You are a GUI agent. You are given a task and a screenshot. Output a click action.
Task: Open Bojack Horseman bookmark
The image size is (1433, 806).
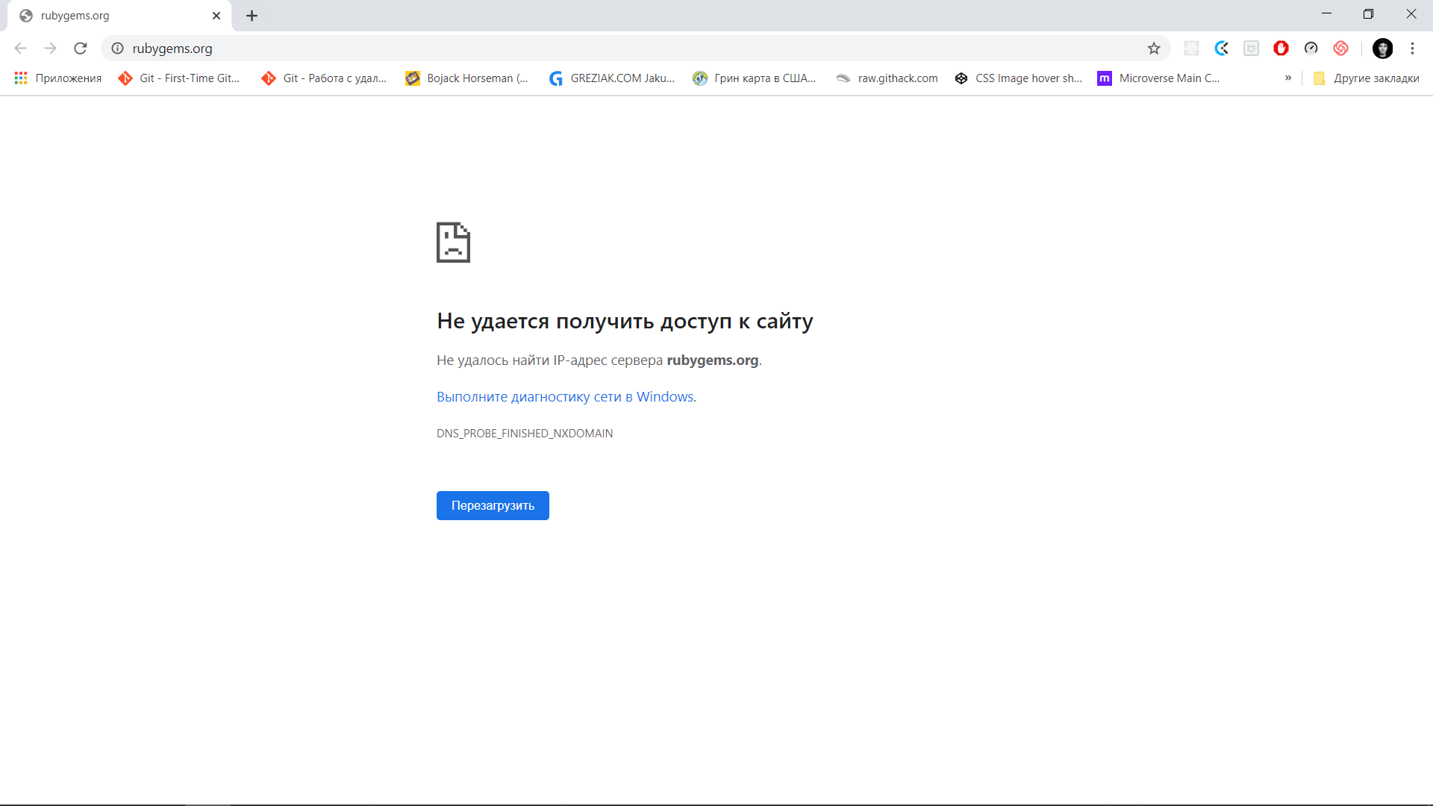tap(467, 78)
